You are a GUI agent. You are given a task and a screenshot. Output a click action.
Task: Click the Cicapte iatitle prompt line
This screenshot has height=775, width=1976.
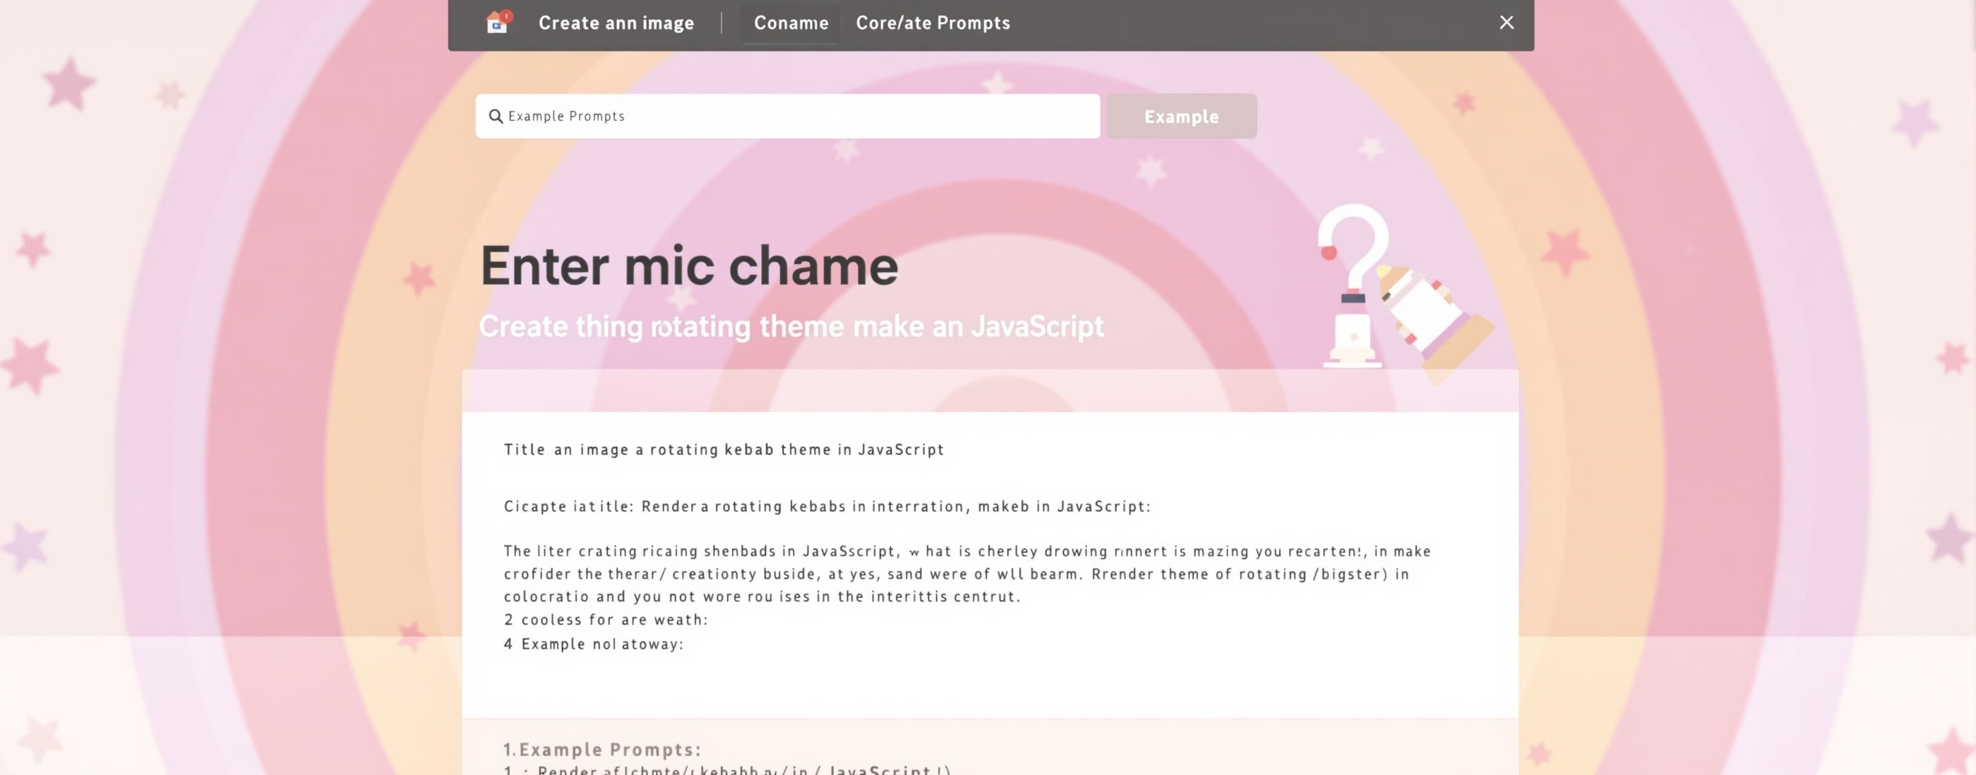pyautogui.click(x=827, y=506)
